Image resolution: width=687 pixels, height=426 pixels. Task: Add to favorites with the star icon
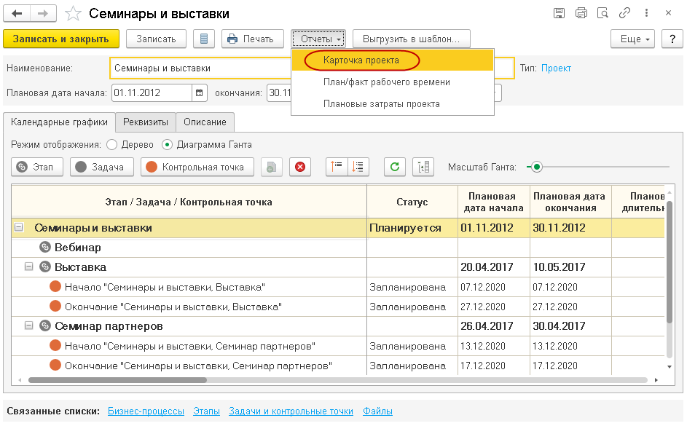click(x=73, y=14)
